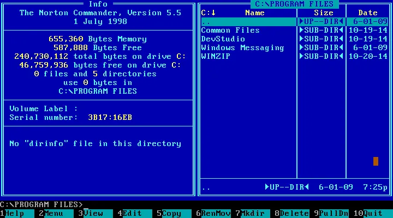The width and height of the screenshot is (393, 218).
Task: Click the 3View function key
Action: coord(96,214)
